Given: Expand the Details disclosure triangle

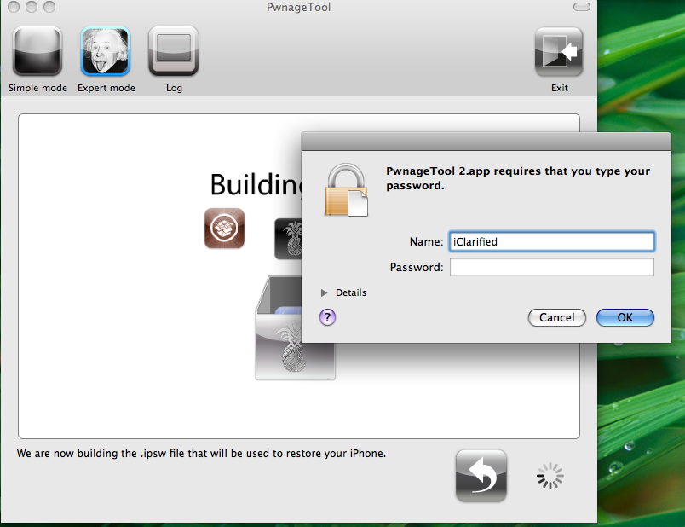Looking at the screenshot, I should click(324, 292).
